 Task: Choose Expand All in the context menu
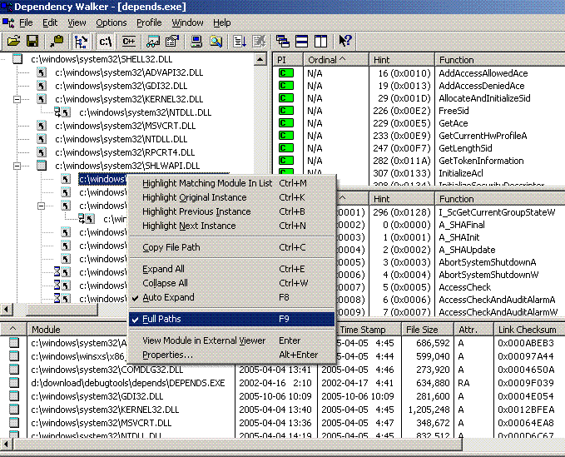coord(231,269)
